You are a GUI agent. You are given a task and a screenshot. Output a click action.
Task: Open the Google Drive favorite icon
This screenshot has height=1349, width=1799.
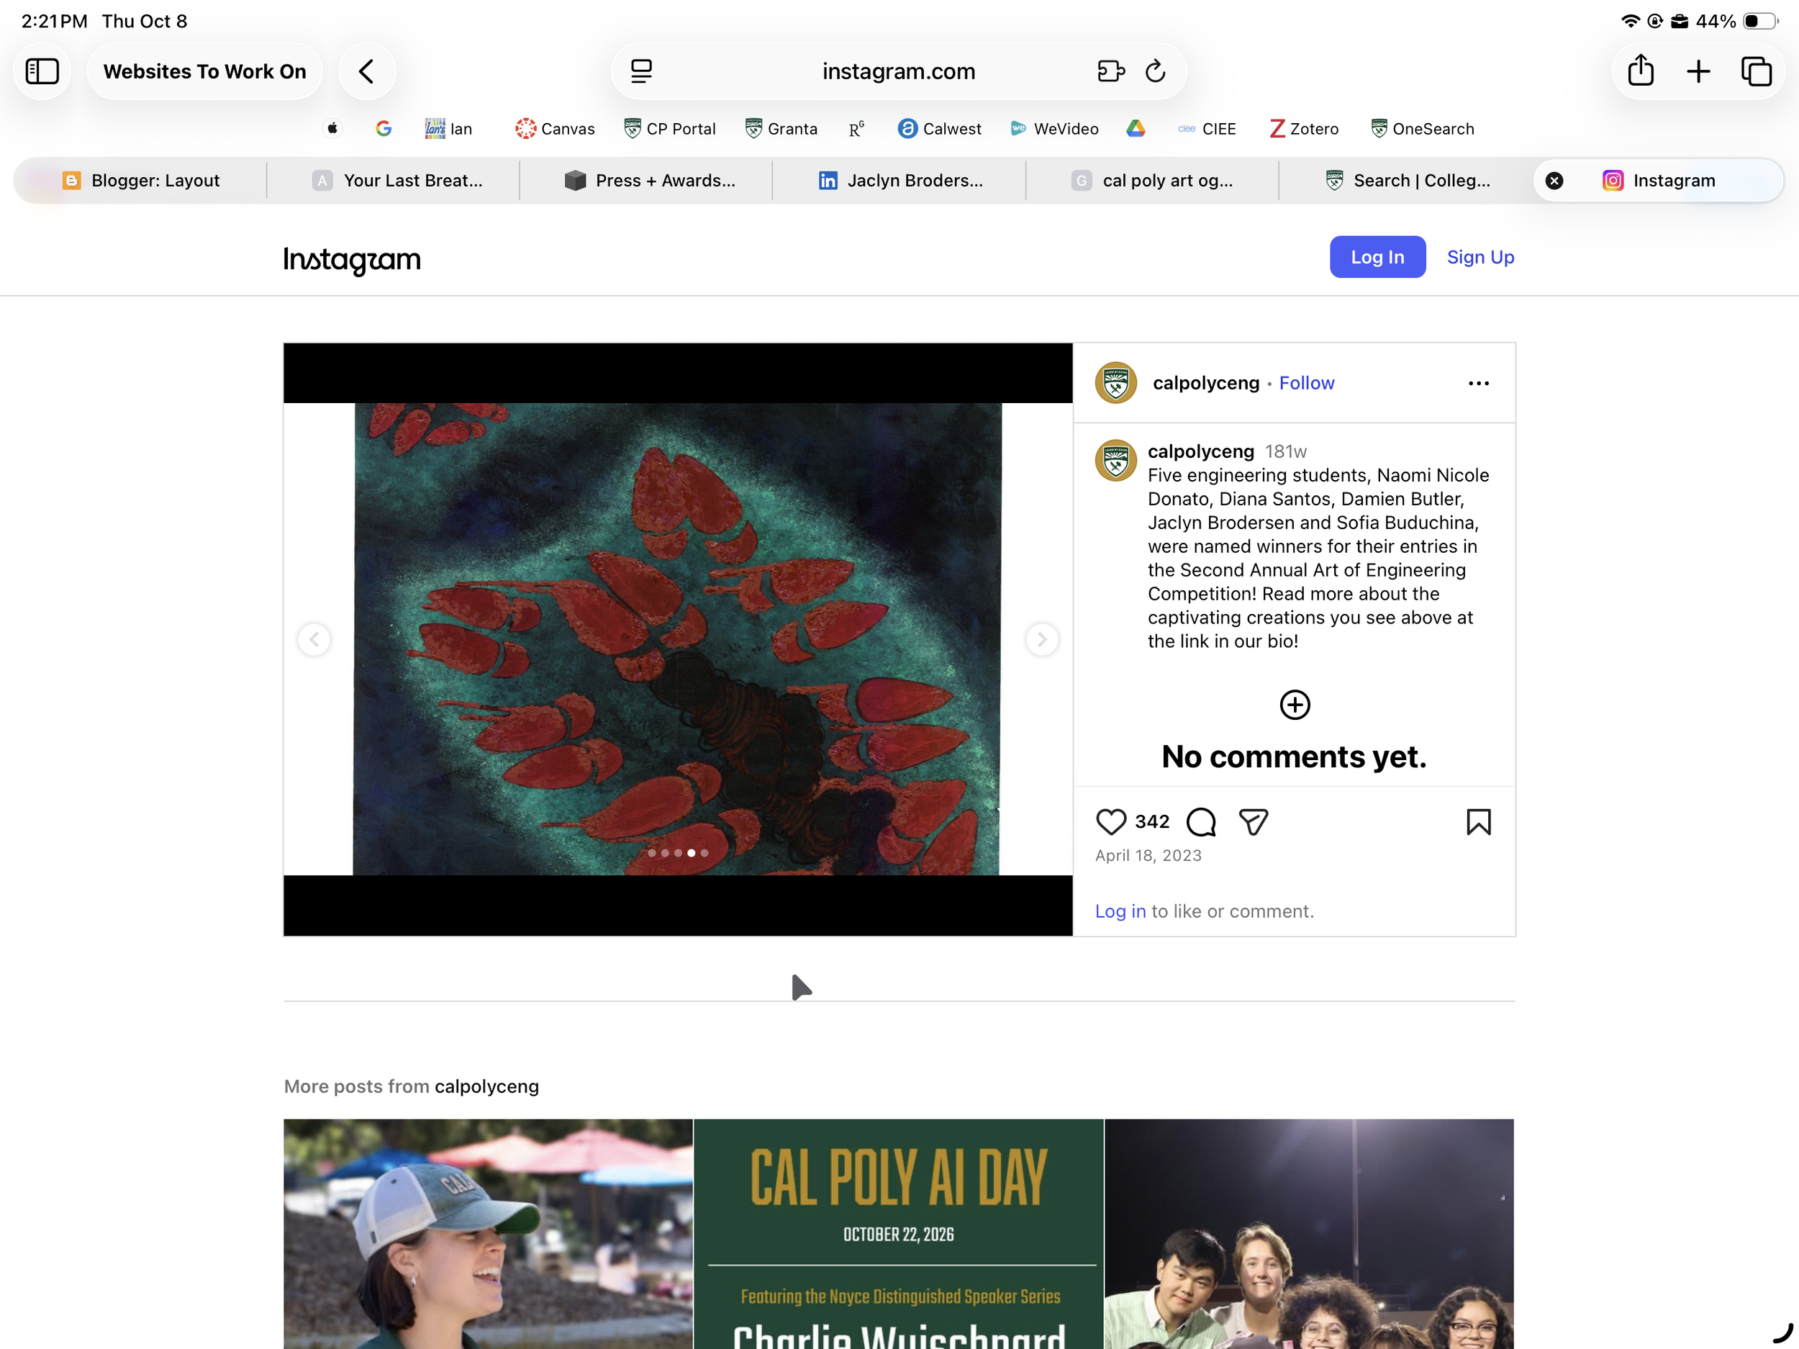(1136, 129)
